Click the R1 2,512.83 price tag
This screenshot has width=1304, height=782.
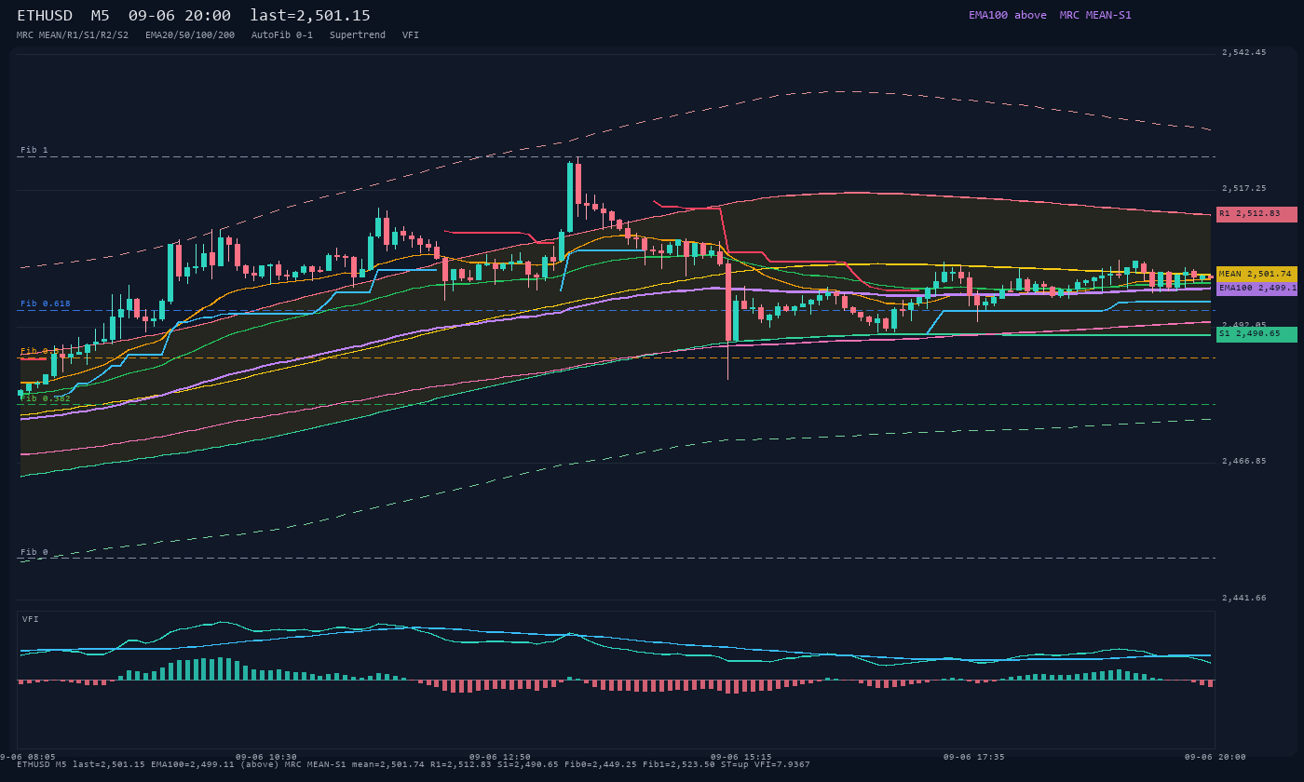point(1256,214)
